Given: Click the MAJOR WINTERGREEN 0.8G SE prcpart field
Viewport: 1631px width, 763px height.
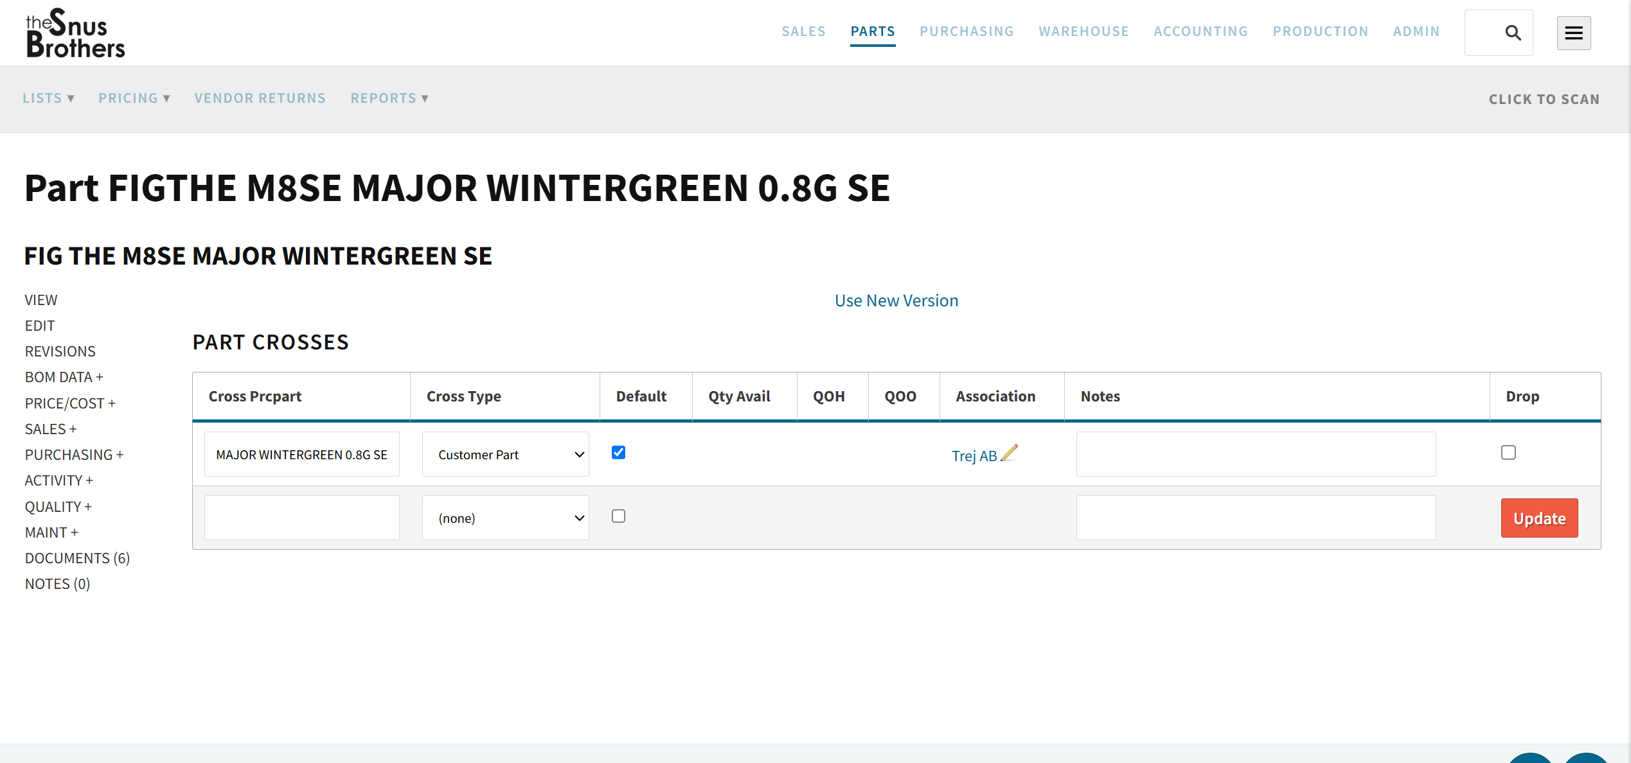Looking at the screenshot, I should click(301, 455).
